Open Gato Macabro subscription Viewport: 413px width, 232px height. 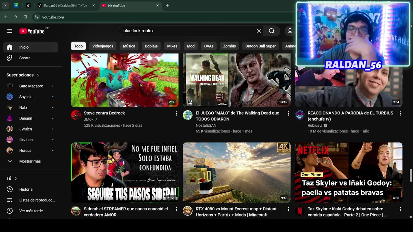pos(31,86)
